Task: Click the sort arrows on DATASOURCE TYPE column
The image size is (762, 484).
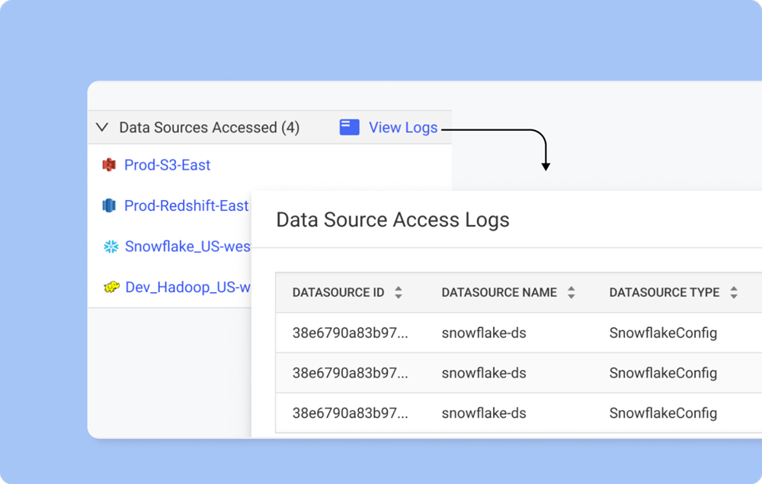Action: pos(733,291)
